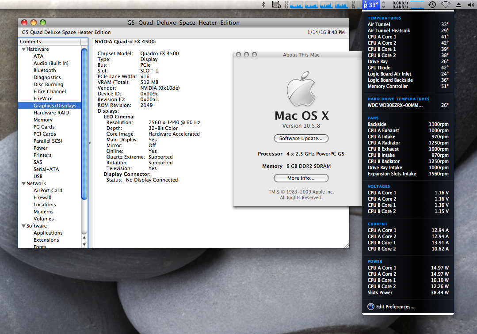The height and width of the screenshot is (334, 477).
Task: Select AirPort Card under Network
Action: [x=48, y=190]
